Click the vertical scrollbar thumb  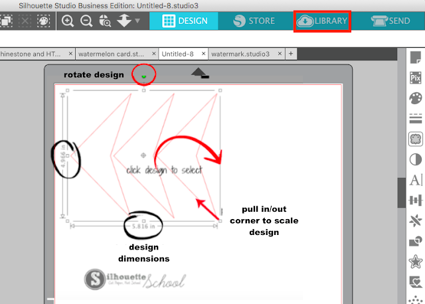point(401,192)
